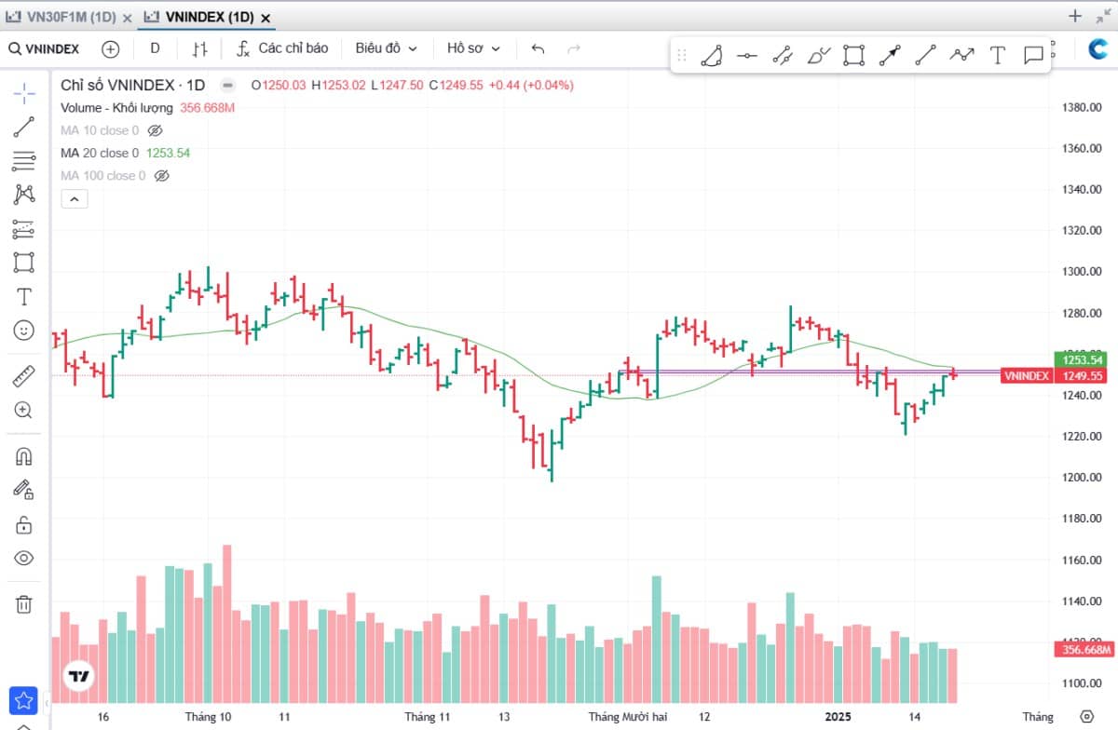
Task: Click the collapse window arrows icon
Action: click(1102, 16)
